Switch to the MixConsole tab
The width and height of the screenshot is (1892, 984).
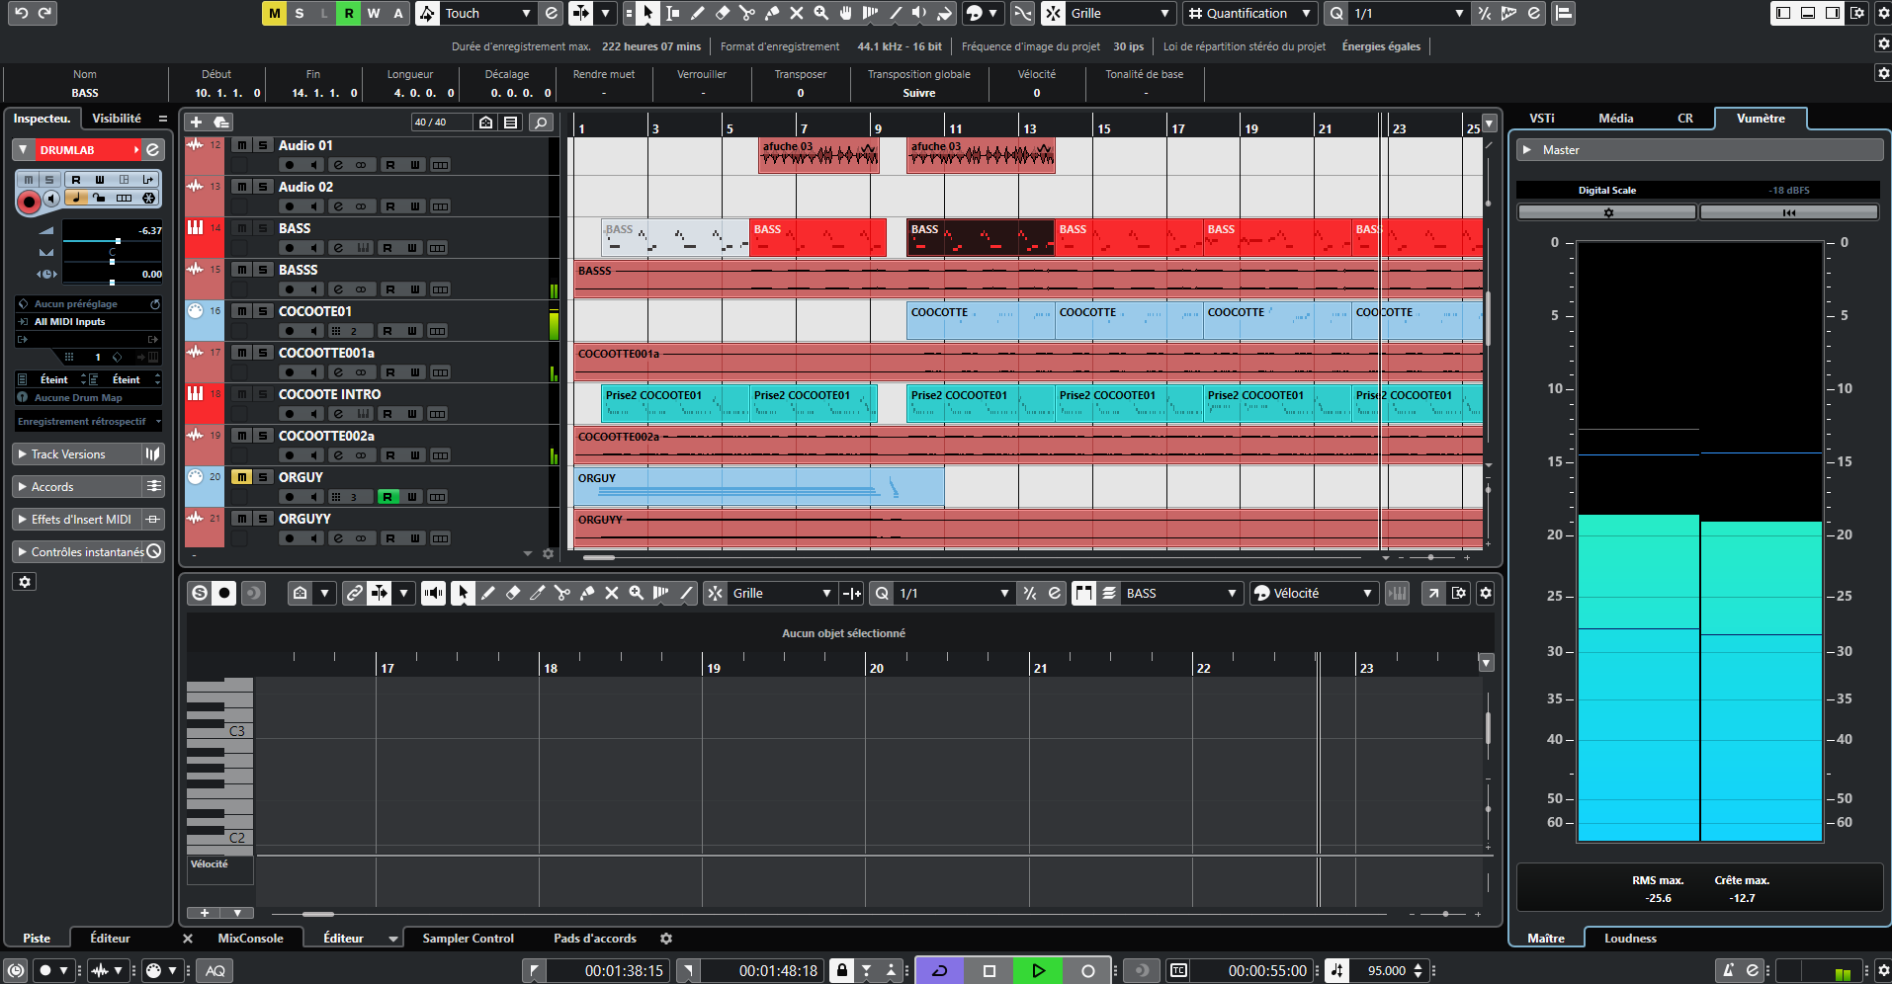(x=250, y=939)
